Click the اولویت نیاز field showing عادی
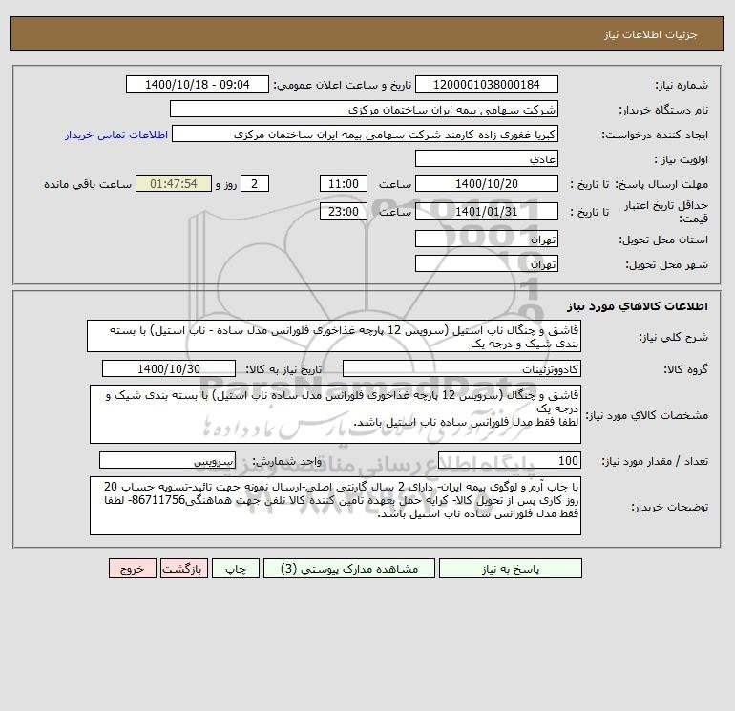The height and width of the screenshot is (711, 735). coord(487,158)
